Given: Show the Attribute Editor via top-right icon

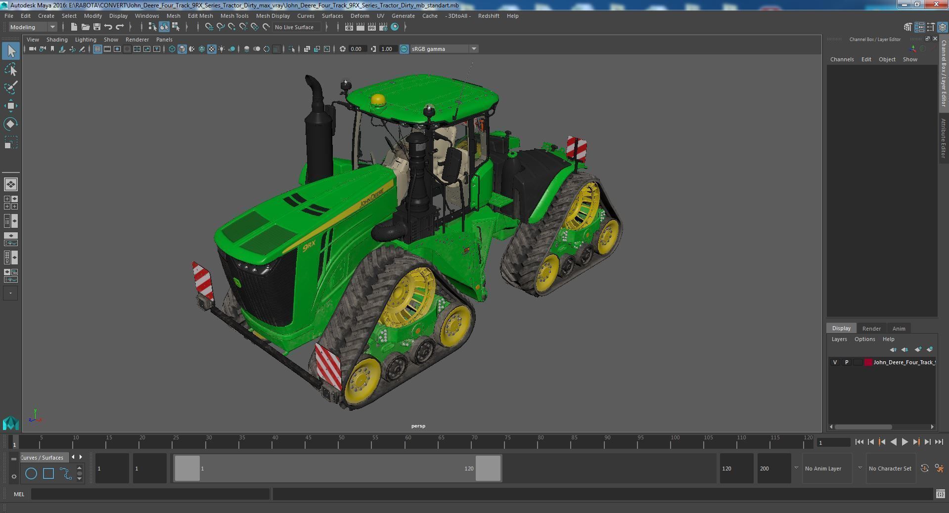Looking at the screenshot, I should tap(919, 27).
